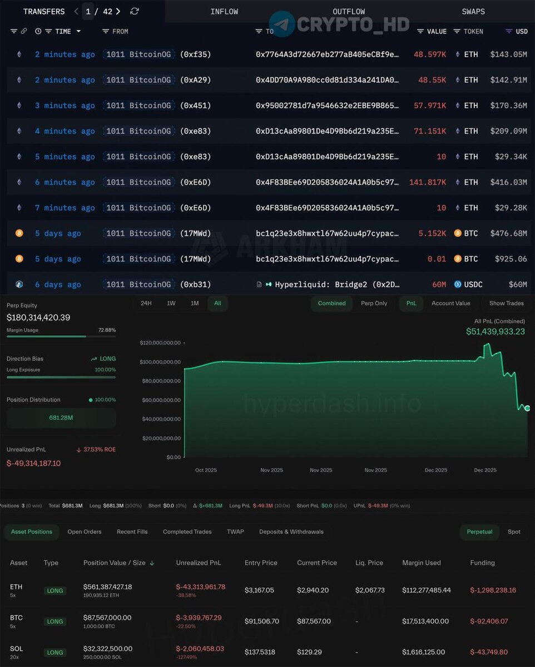Click the SOL LONG position row badge

tap(55, 653)
